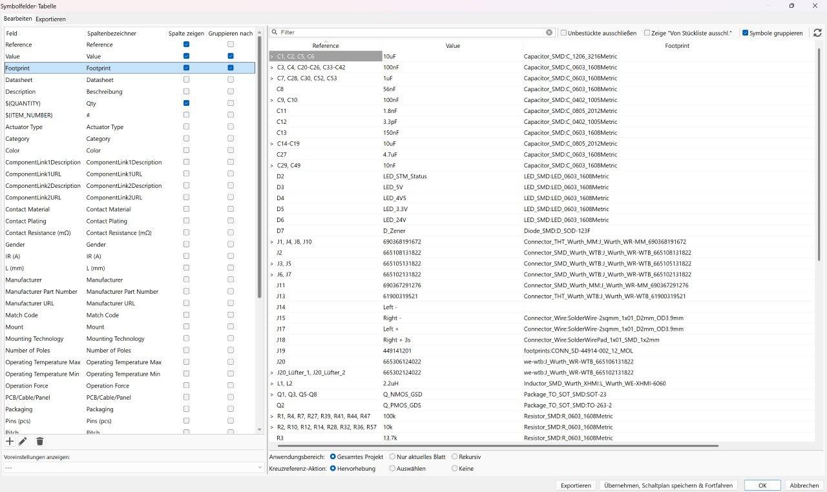Expand group C7, C28, C30, C52, C53
The height and width of the screenshot is (492, 827).
tap(271, 78)
